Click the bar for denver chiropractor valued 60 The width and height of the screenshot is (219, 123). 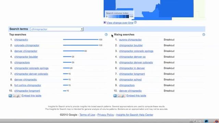pyautogui.click(x=74, y=51)
